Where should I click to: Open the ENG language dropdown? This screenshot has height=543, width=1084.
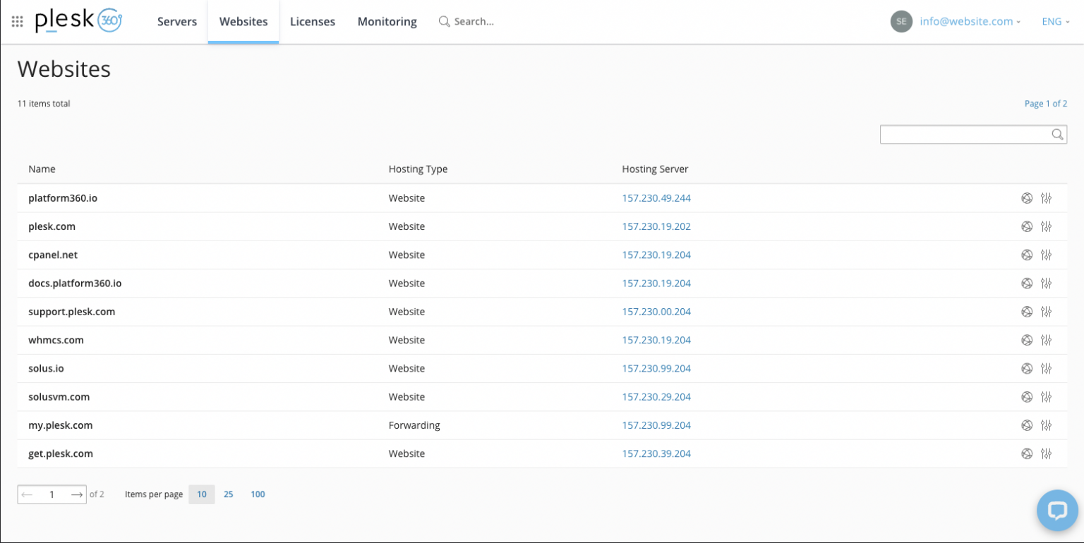[x=1055, y=21]
